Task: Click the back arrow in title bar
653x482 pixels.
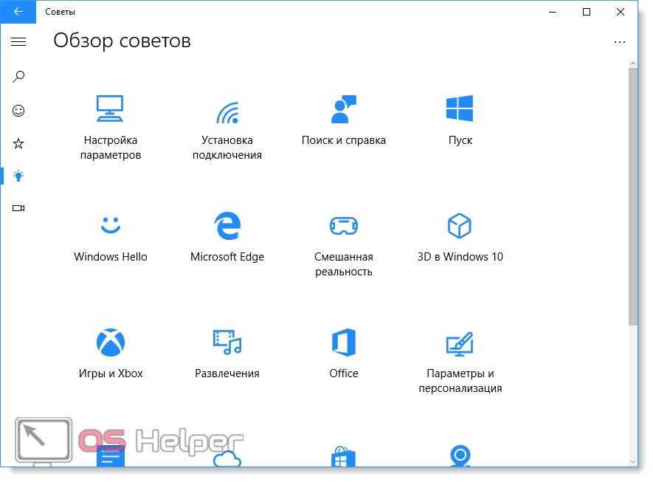Action: click(18, 12)
